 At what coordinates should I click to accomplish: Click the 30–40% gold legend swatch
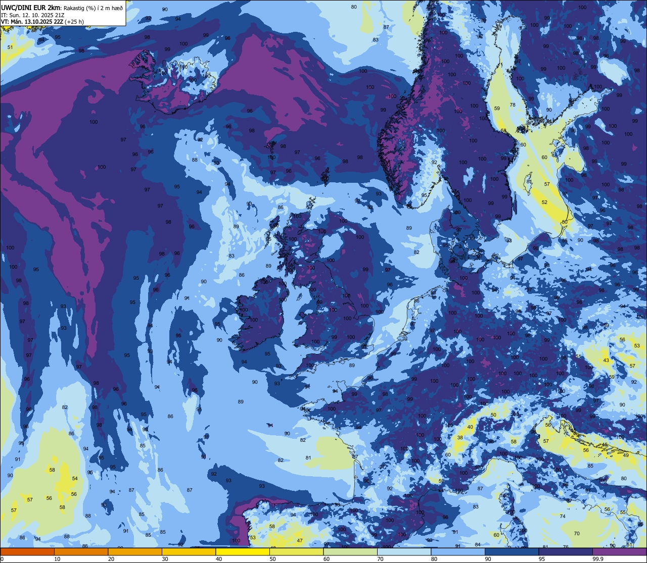(x=189, y=551)
